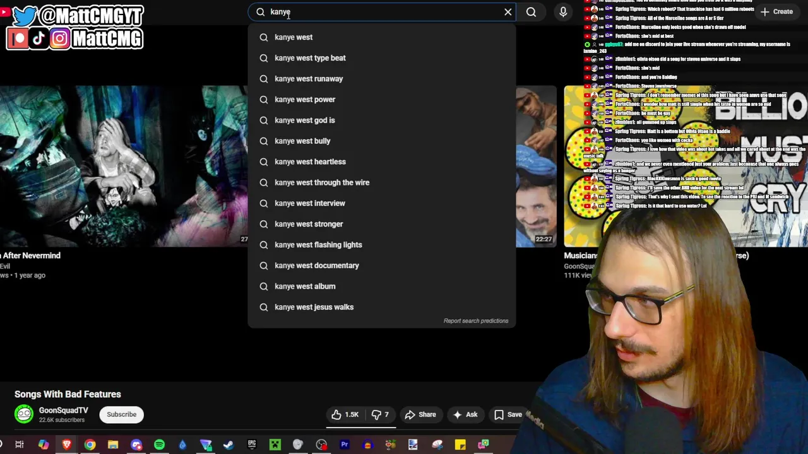Choose 'kanye west jesus walks' suggestion
Screen dimensions: 808x454
point(382,307)
